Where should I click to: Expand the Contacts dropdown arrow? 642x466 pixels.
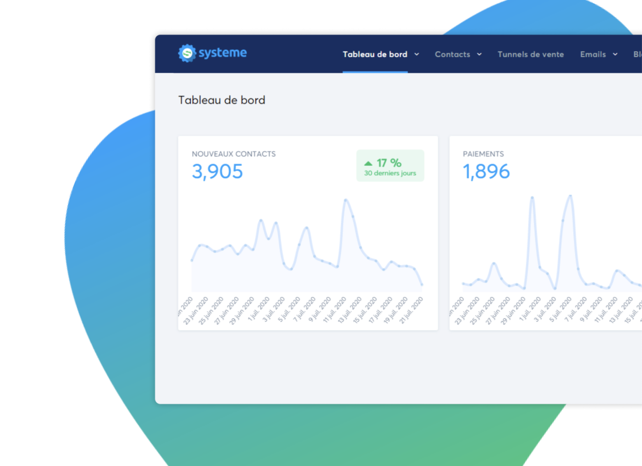pyautogui.click(x=479, y=54)
